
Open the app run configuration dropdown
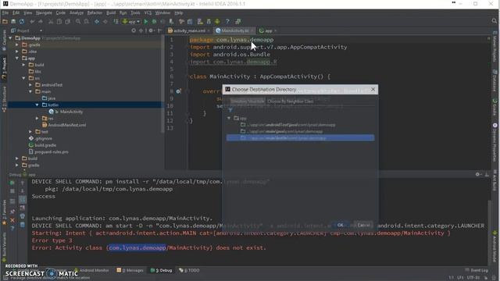(x=131, y=21)
